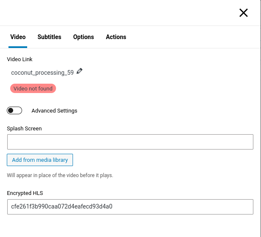Click the splash screen hint text below button
This screenshot has height=237, width=261.
[x=60, y=175]
